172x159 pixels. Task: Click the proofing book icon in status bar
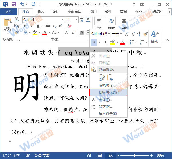tap(28, 155)
